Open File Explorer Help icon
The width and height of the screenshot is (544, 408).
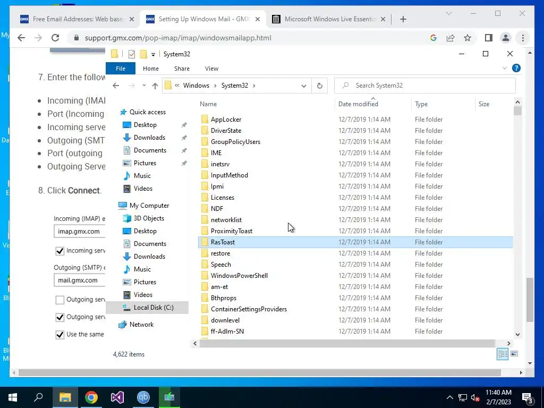(516, 69)
